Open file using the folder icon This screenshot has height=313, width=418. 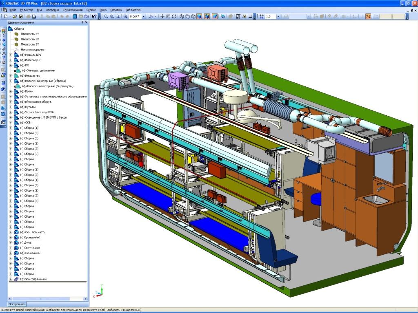15,17
